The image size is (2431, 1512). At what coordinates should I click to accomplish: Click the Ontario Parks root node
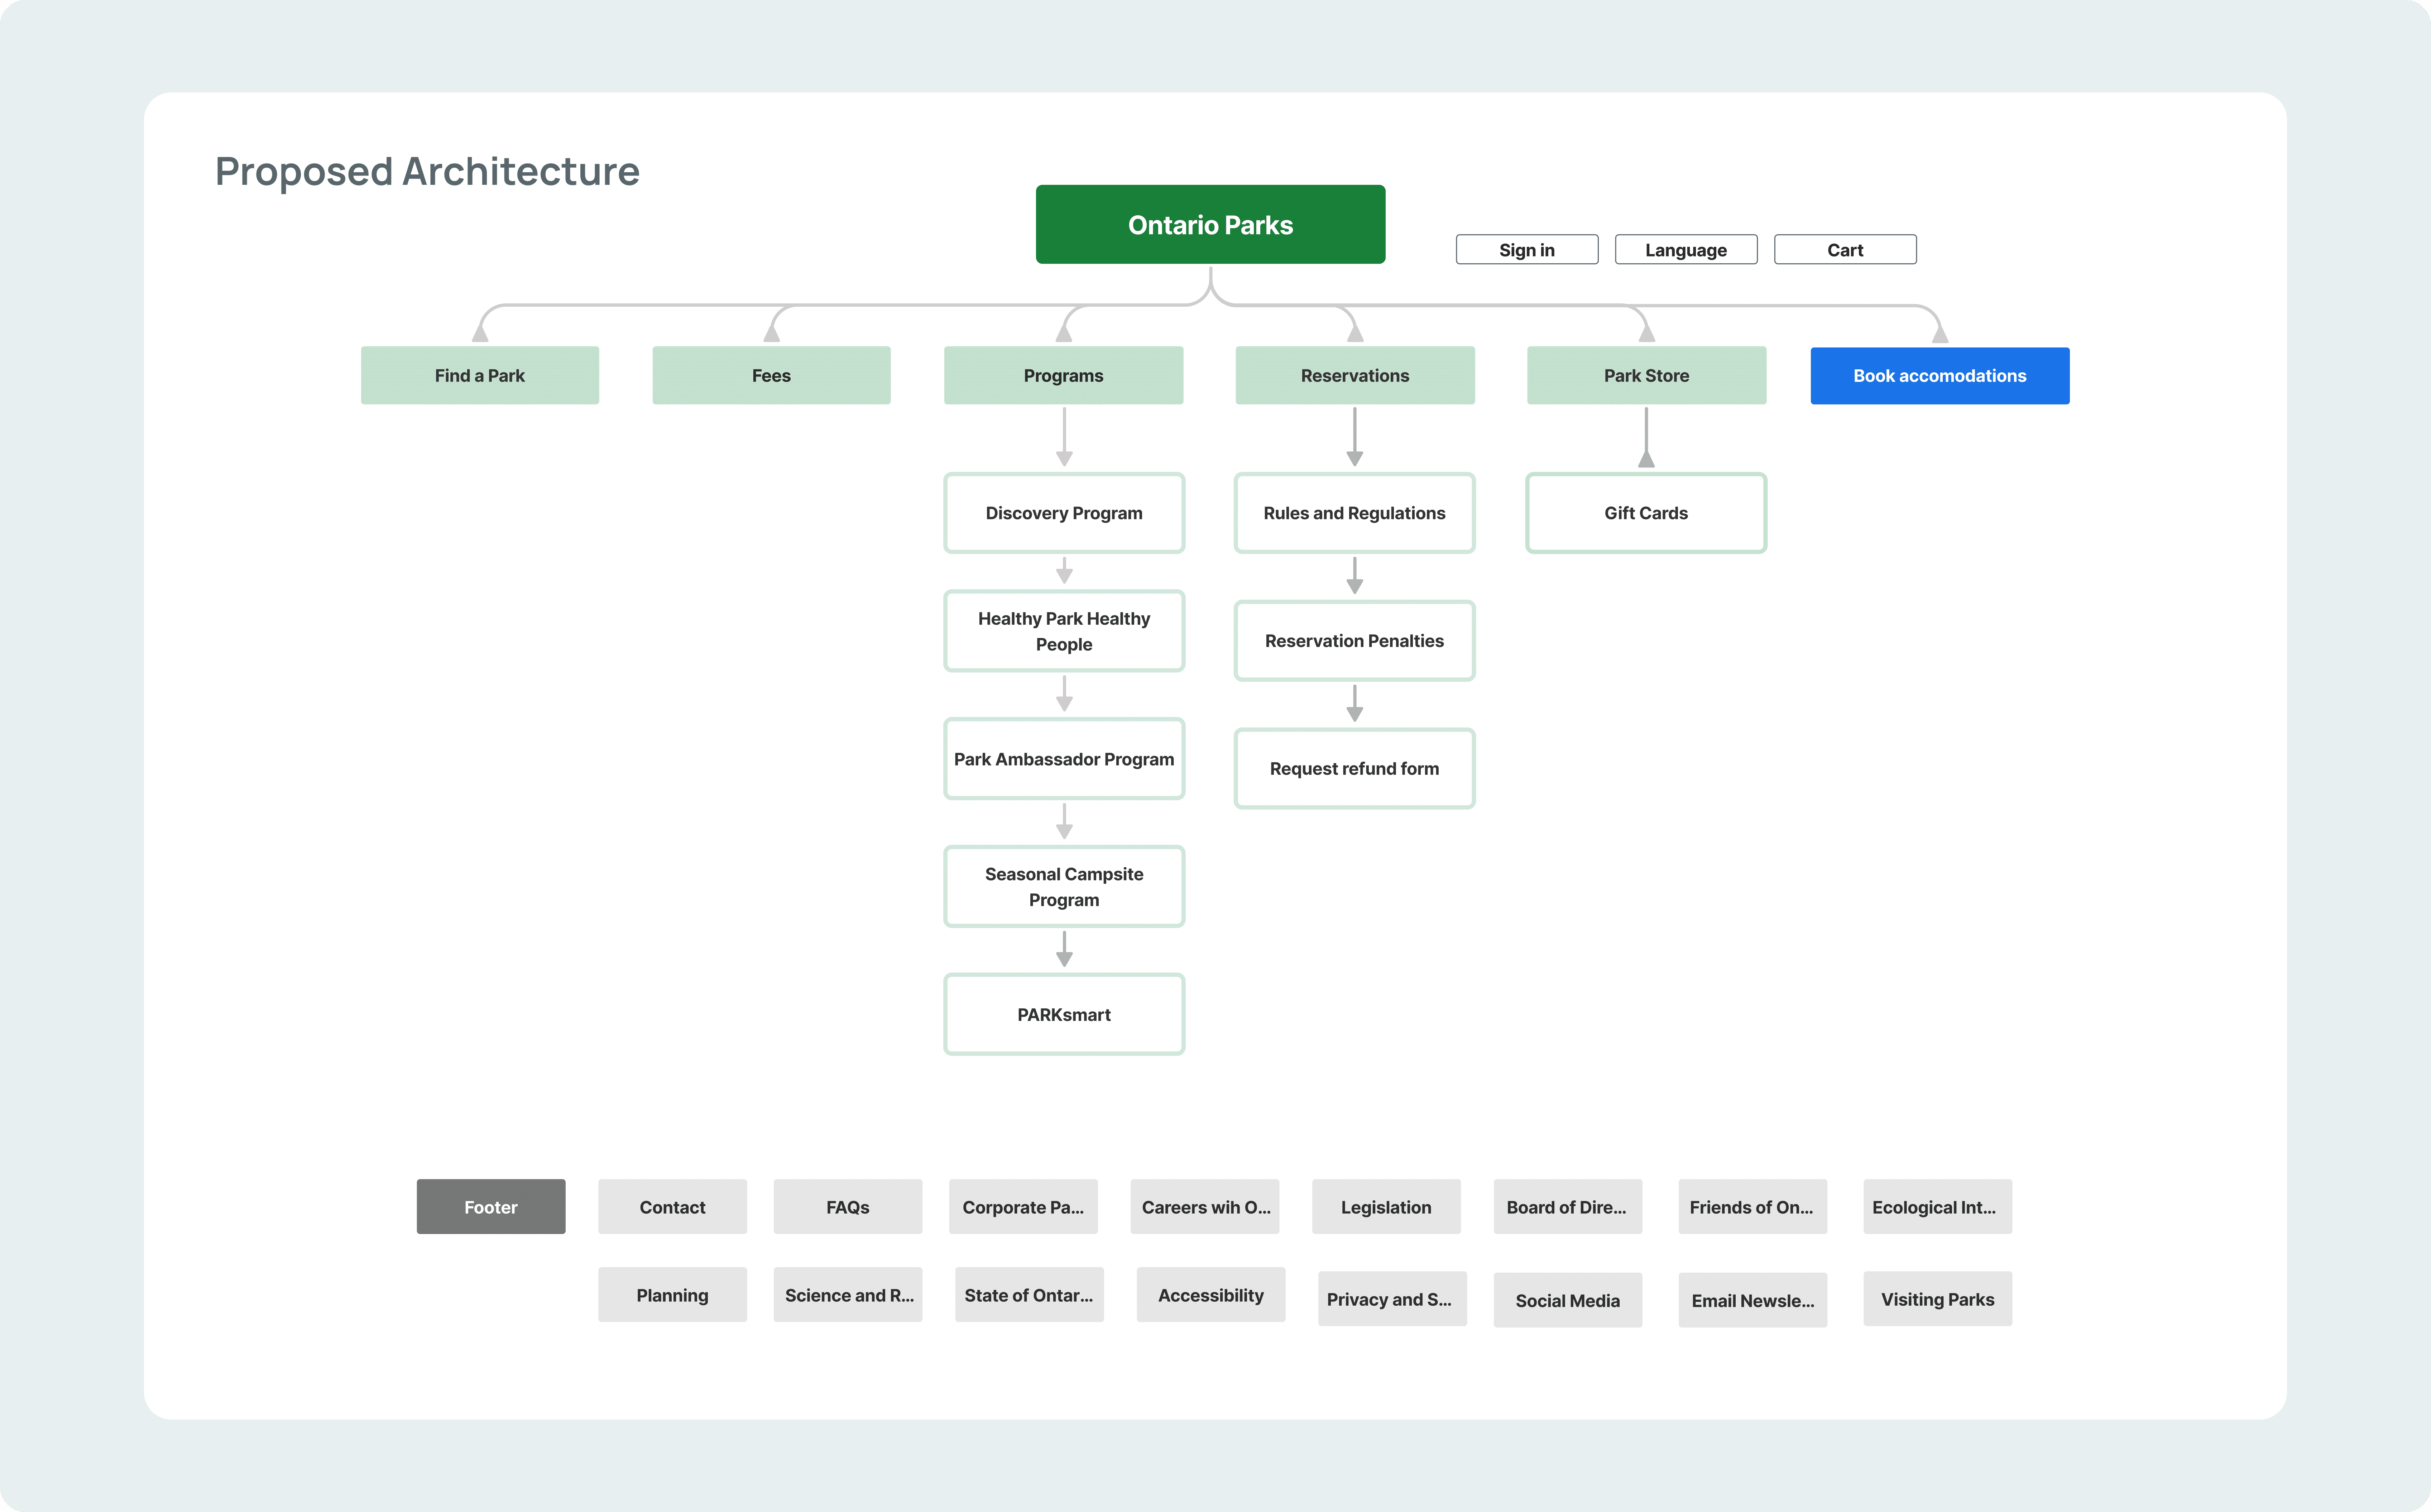tap(1210, 225)
